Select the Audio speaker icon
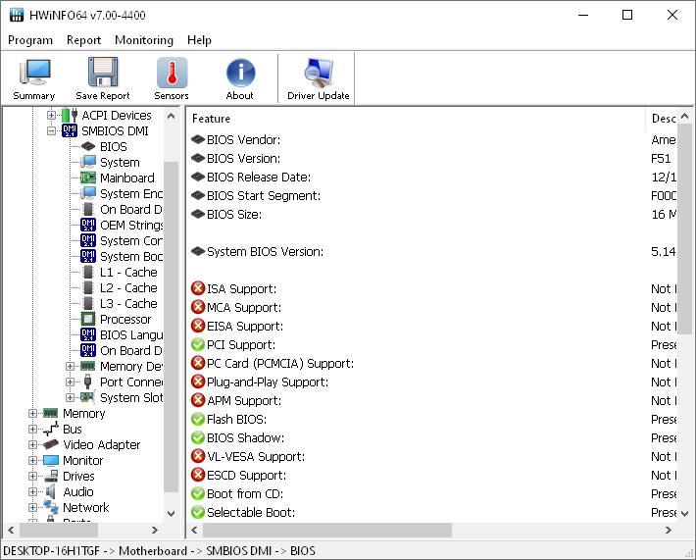 51,491
